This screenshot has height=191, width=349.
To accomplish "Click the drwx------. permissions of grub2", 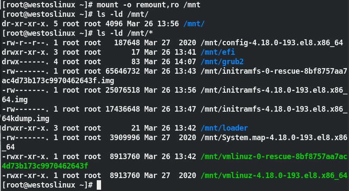I will pyautogui.click(x=25, y=62).
